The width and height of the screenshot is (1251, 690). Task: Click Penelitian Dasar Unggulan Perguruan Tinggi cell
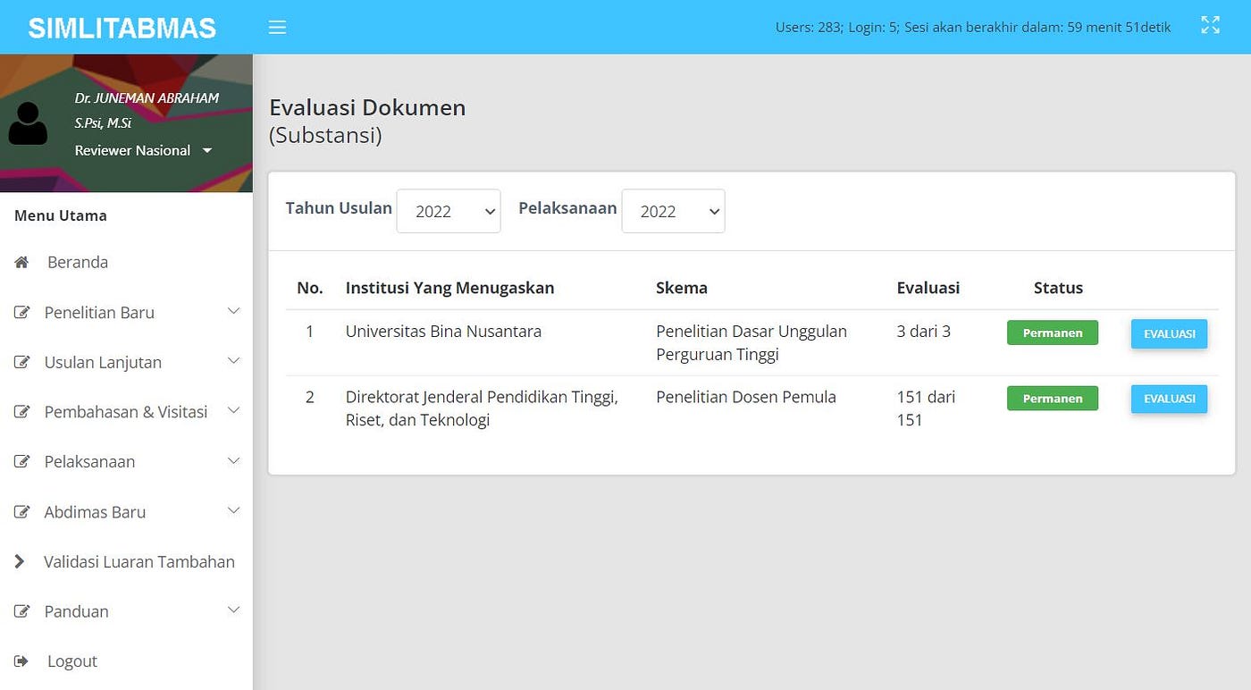(751, 343)
